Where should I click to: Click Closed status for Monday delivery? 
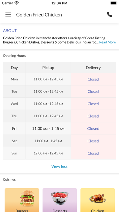pos(93,79)
